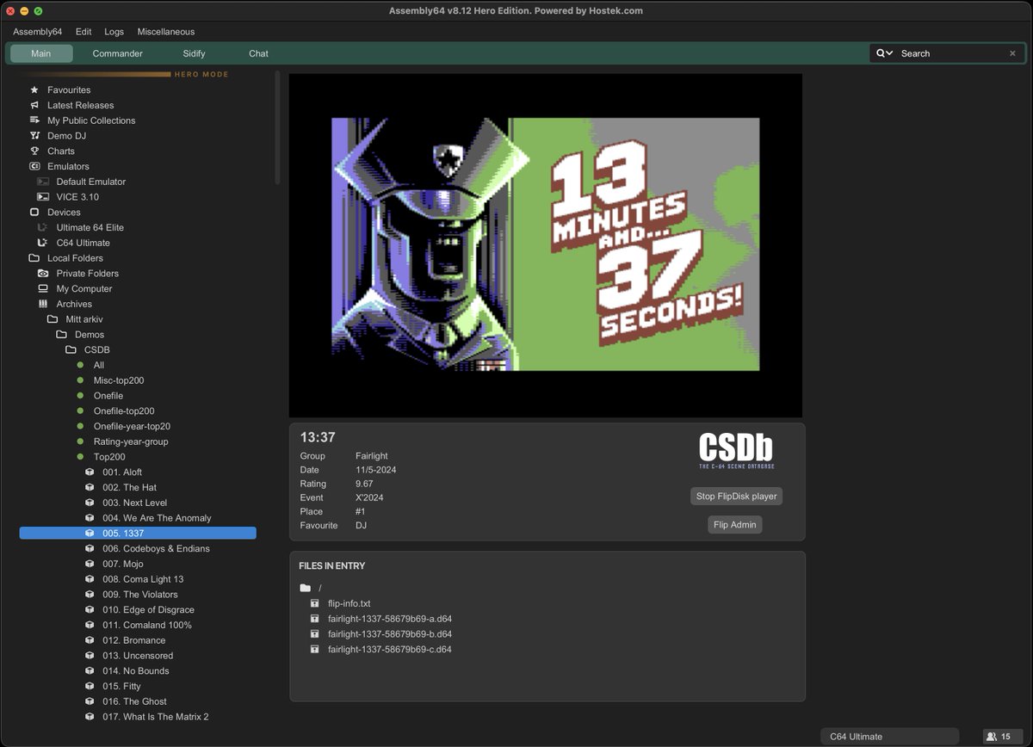Open the Favourites star icon
The height and width of the screenshot is (747, 1033).
pos(33,90)
